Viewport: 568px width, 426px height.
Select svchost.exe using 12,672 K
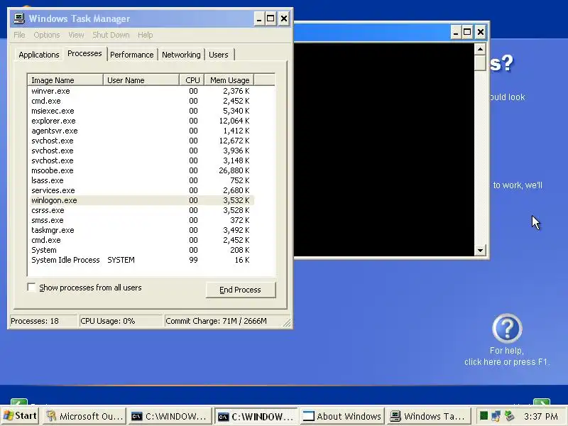(x=141, y=141)
